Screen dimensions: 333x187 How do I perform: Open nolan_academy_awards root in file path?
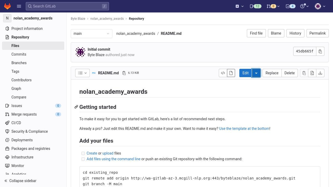point(136,34)
